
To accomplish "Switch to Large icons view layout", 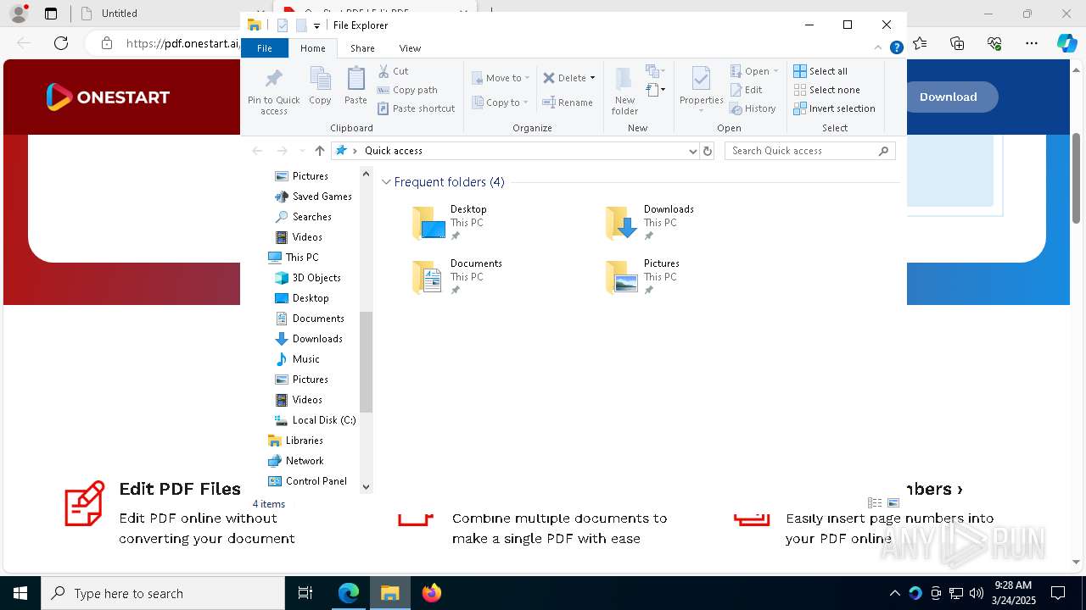I will 893,503.
